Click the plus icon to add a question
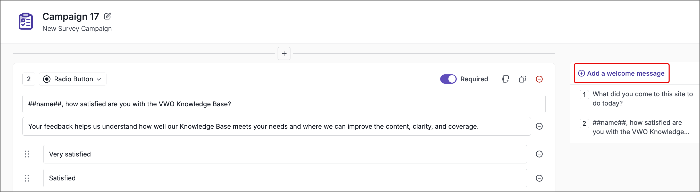 284,54
